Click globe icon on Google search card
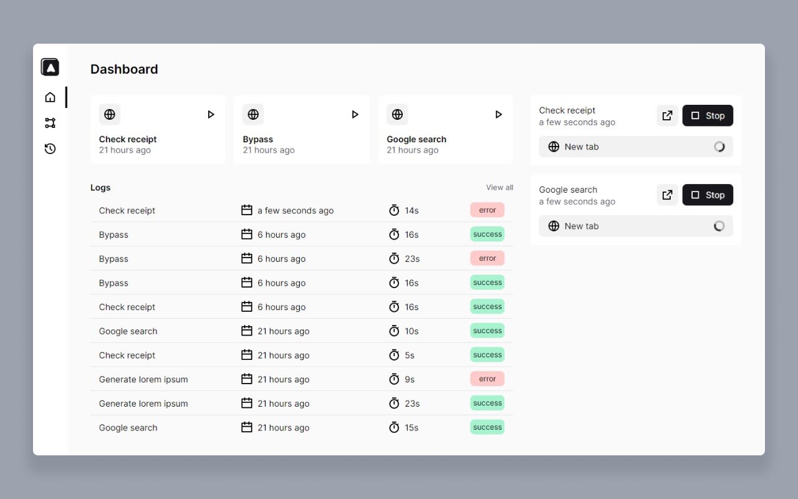The image size is (798, 499). click(397, 115)
